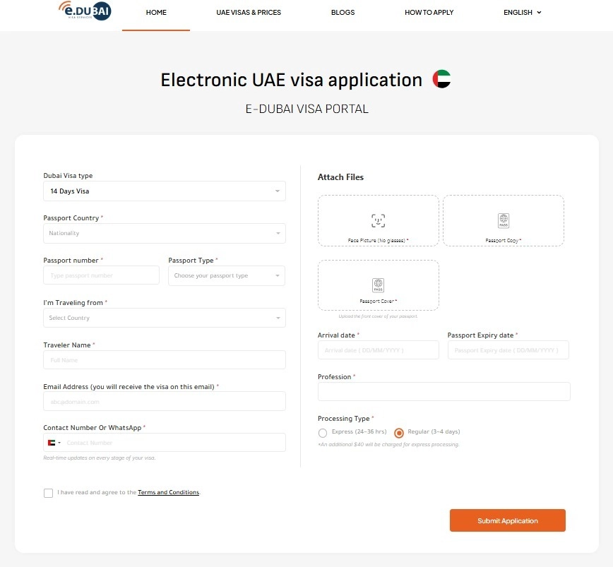Expand the I'm Traveling from dropdown

click(x=164, y=318)
